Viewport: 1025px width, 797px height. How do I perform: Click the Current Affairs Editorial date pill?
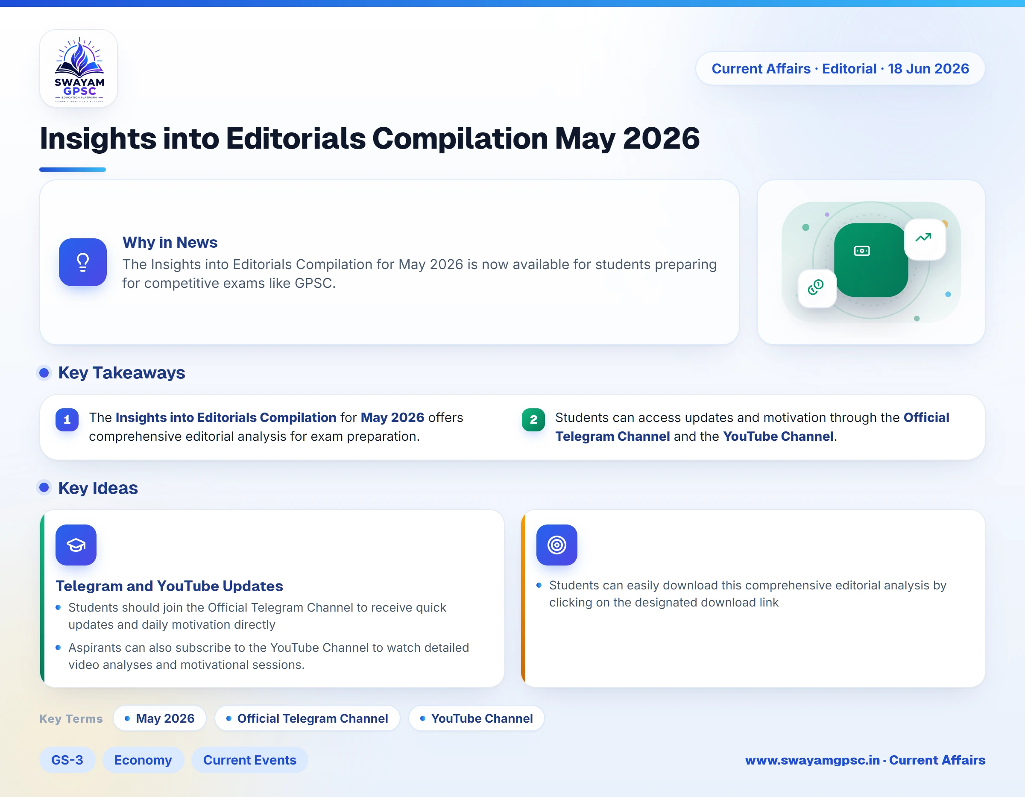pos(840,68)
